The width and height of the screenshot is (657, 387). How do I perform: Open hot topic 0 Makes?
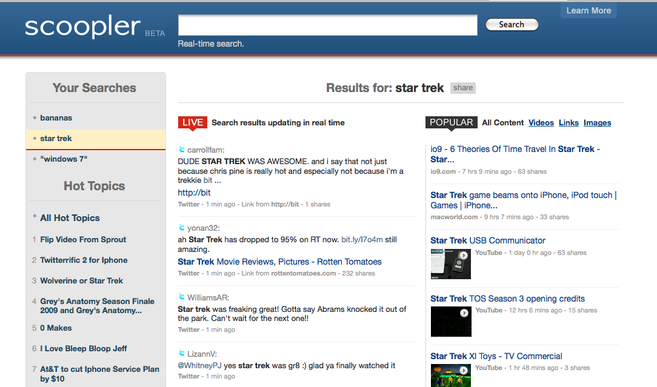(56, 328)
